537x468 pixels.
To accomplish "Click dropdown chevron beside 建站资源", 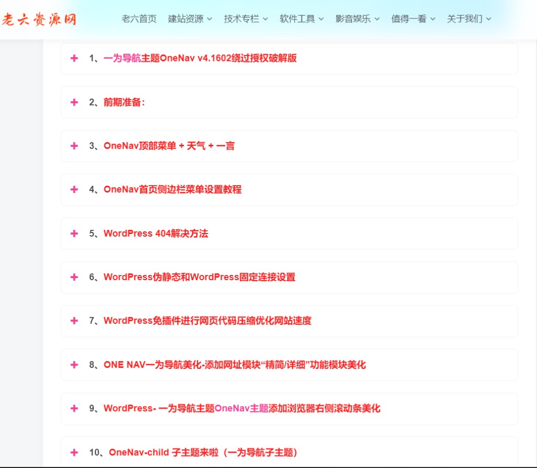I will tap(210, 19).
